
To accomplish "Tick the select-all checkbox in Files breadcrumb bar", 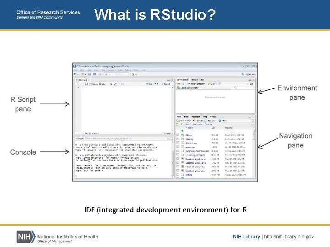I will coord(177,124).
